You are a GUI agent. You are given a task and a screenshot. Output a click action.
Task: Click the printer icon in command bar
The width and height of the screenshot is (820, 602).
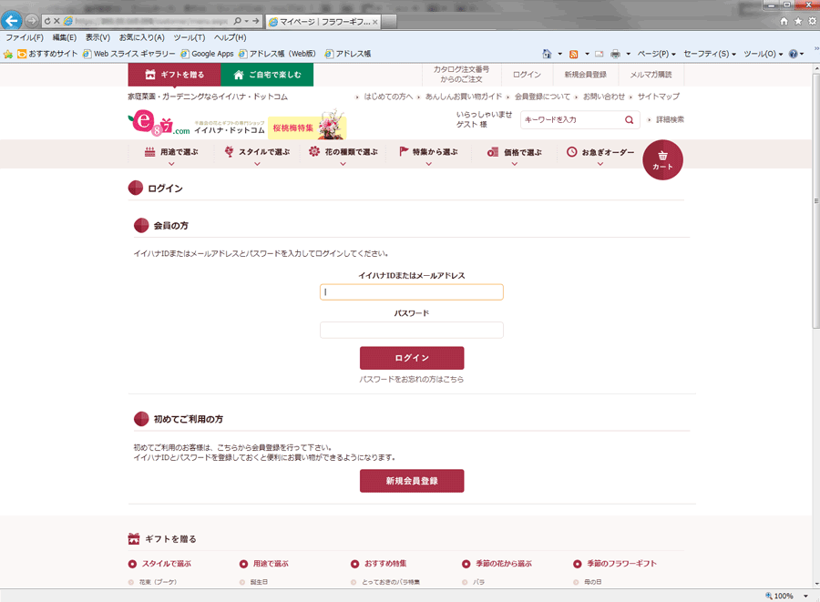point(616,54)
